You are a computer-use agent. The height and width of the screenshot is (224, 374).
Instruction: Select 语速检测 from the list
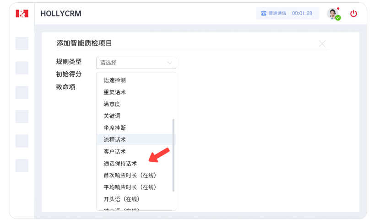[114, 80]
